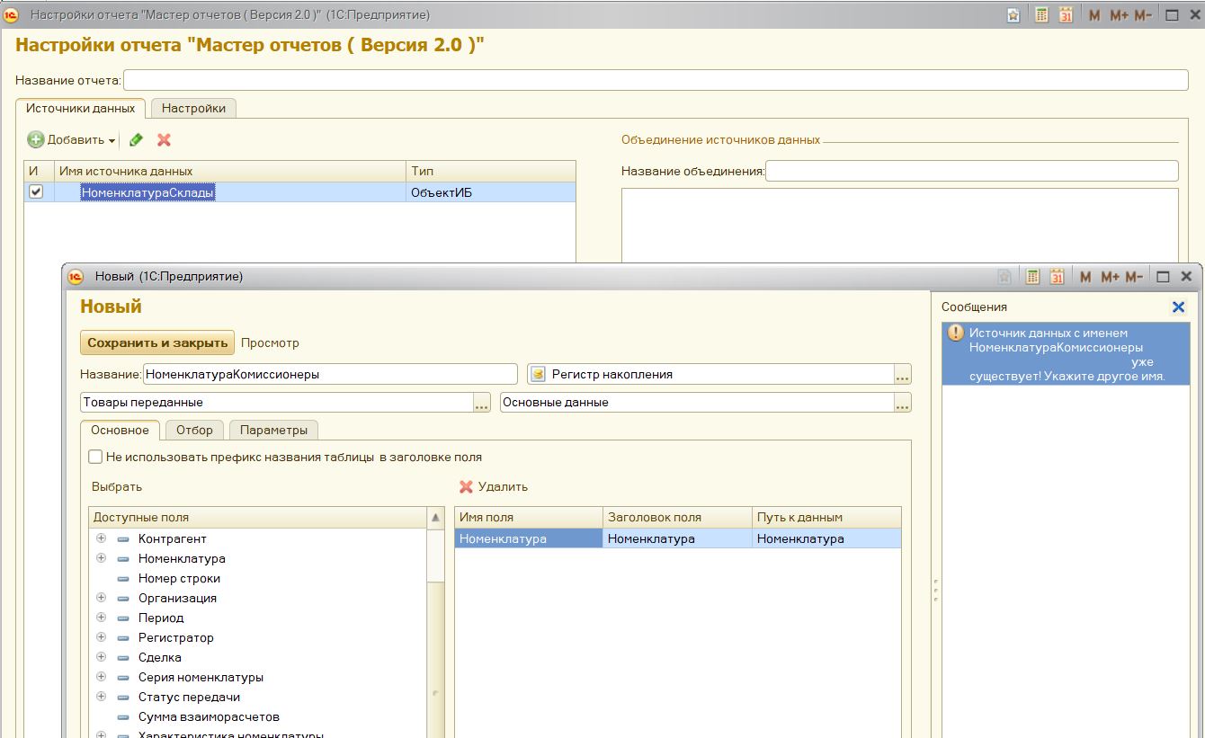Image resolution: width=1205 pixels, height=738 pixels.
Task: Click the Название отчета input field
Action: [656, 80]
